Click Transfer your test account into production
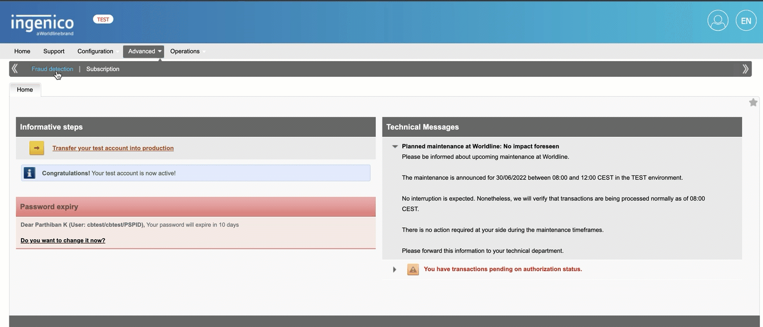Screen dimensions: 763x327 pyautogui.click(x=113, y=148)
